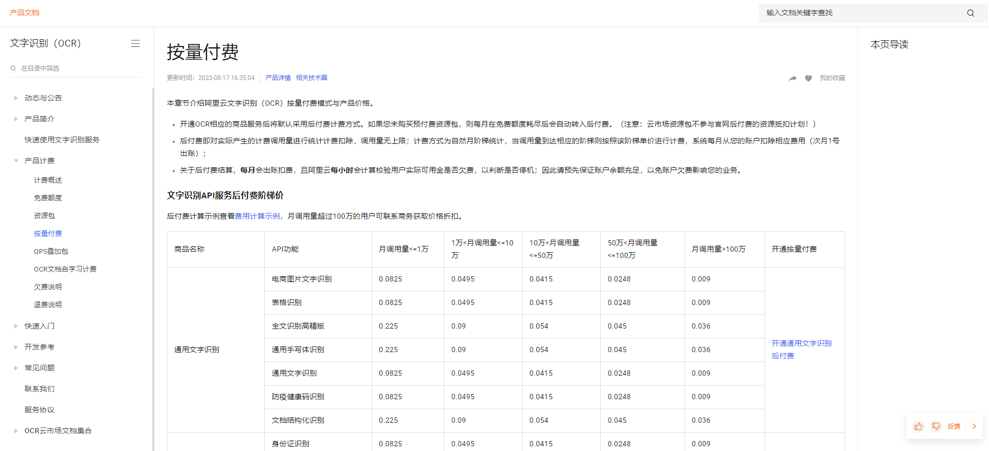The height and width of the screenshot is (451, 989).
Task: Click the thumbs-down feedback icon
Action: coord(936,426)
